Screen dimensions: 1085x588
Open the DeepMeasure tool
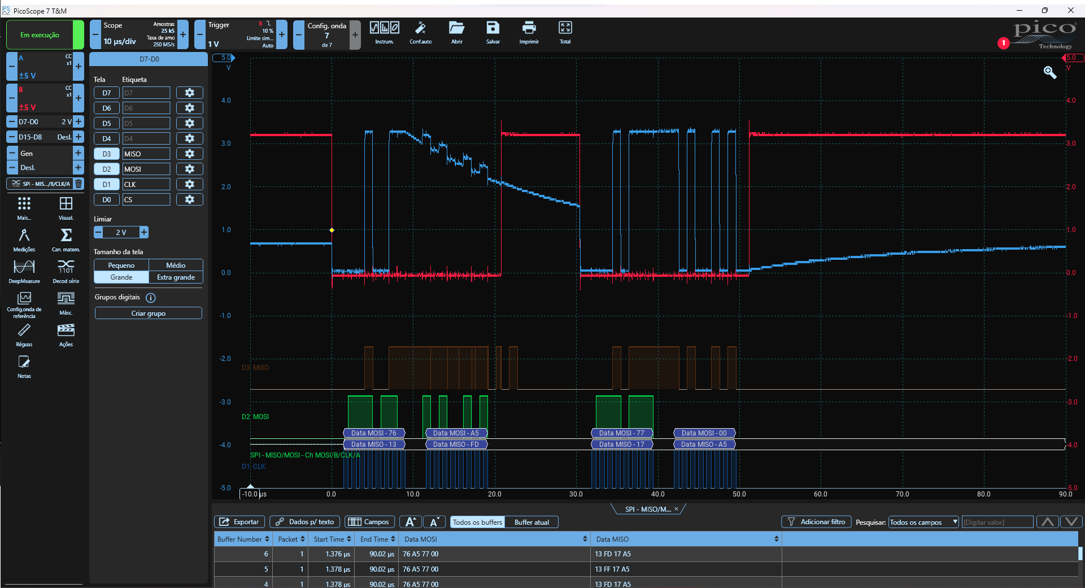click(x=24, y=272)
